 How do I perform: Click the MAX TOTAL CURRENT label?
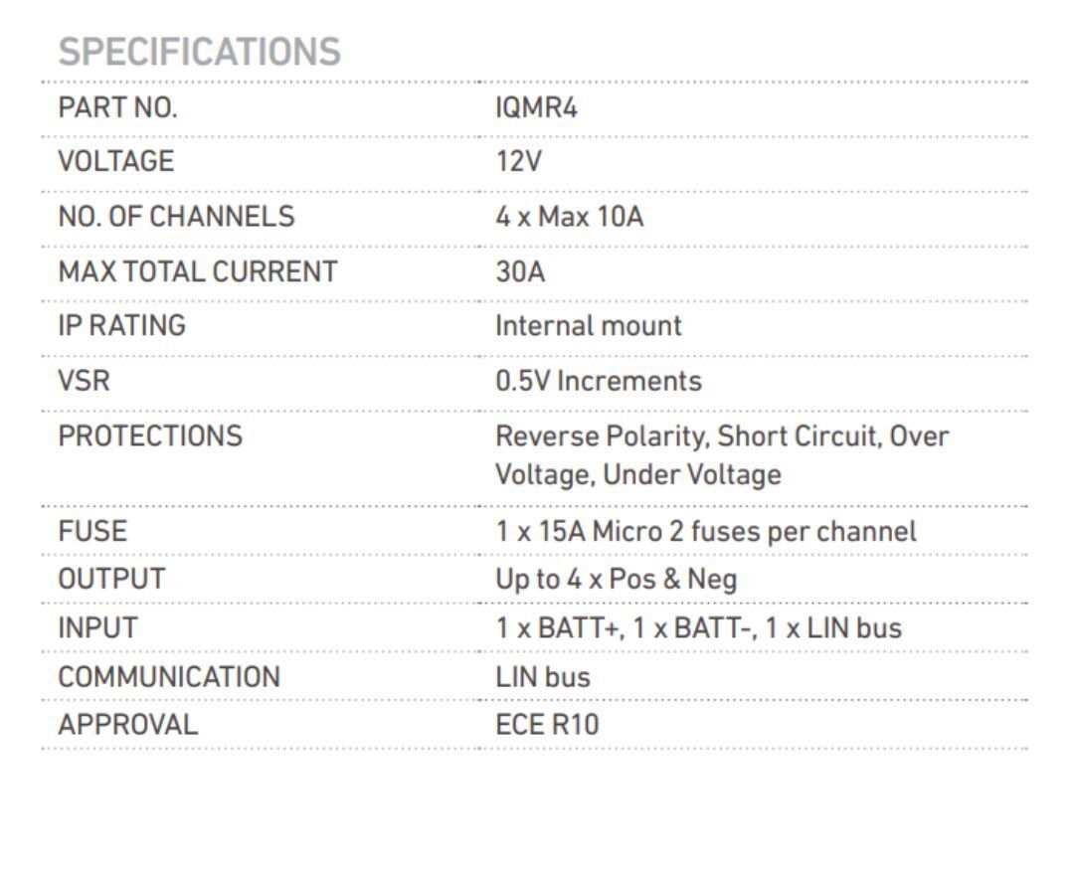[x=198, y=270]
